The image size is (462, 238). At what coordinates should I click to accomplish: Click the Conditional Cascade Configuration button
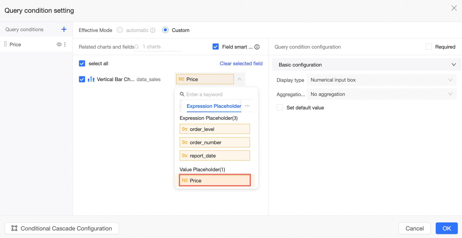(62, 228)
